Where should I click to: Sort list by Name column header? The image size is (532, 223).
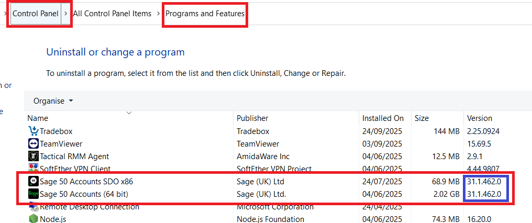38,118
